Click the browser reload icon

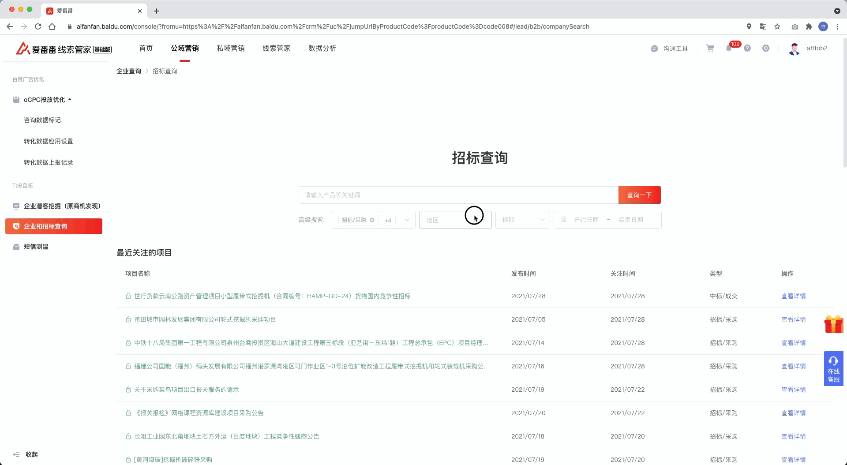38,26
